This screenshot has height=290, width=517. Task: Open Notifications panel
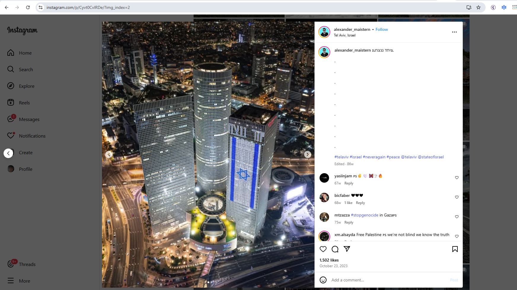32,136
